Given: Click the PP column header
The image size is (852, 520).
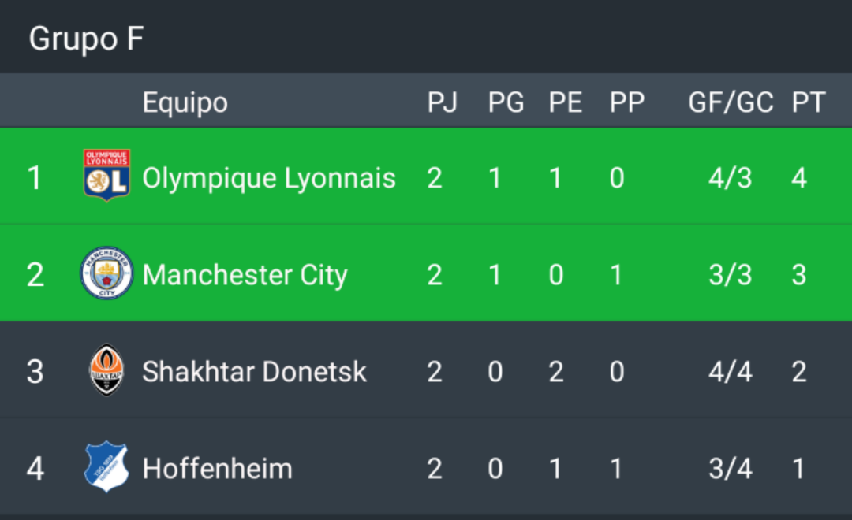Looking at the screenshot, I should (627, 102).
